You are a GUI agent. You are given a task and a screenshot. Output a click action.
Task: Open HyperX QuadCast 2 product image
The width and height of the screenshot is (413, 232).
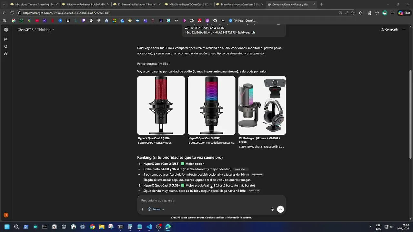(161, 105)
